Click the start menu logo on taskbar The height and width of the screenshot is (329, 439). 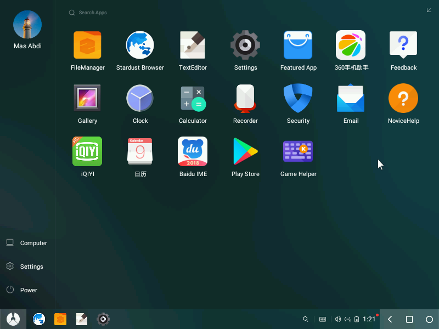pos(13,319)
